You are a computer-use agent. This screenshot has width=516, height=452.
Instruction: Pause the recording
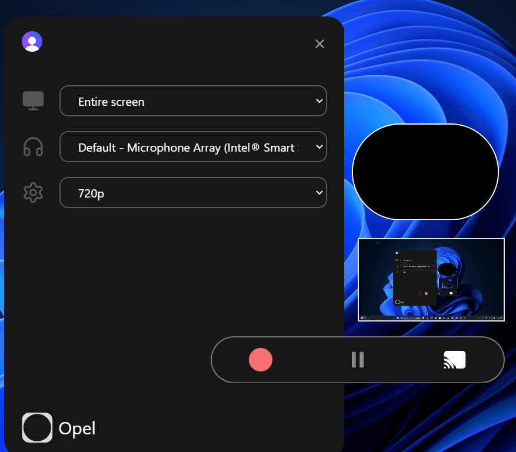(x=357, y=360)
